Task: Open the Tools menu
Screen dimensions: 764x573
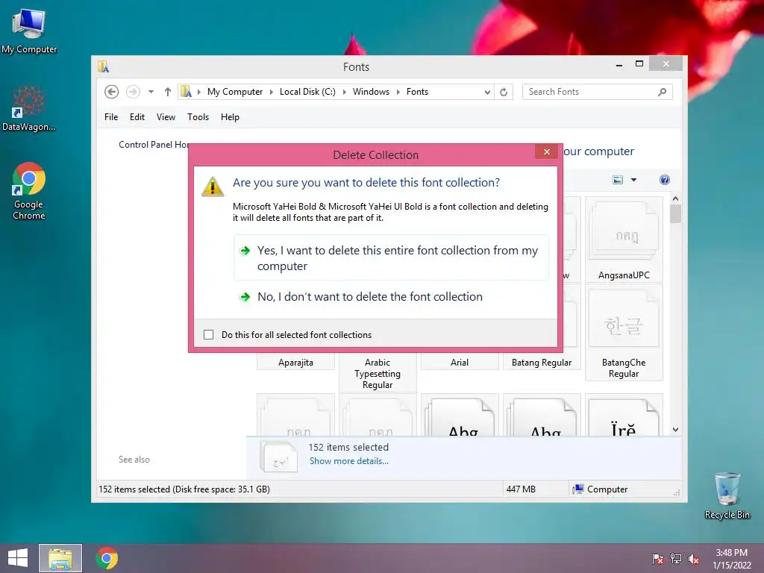Action: [x=198, y=117]
